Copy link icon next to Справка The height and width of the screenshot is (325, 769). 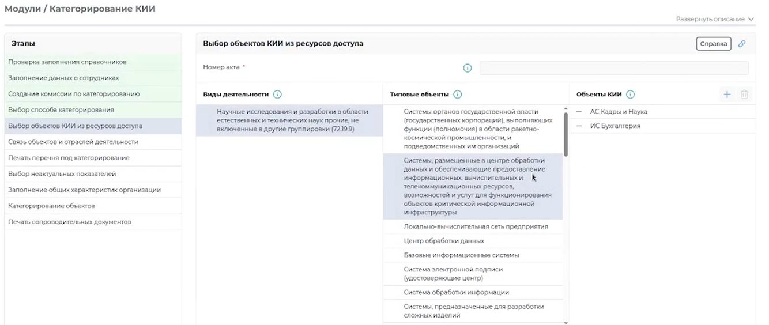click(x=742, y=44)
